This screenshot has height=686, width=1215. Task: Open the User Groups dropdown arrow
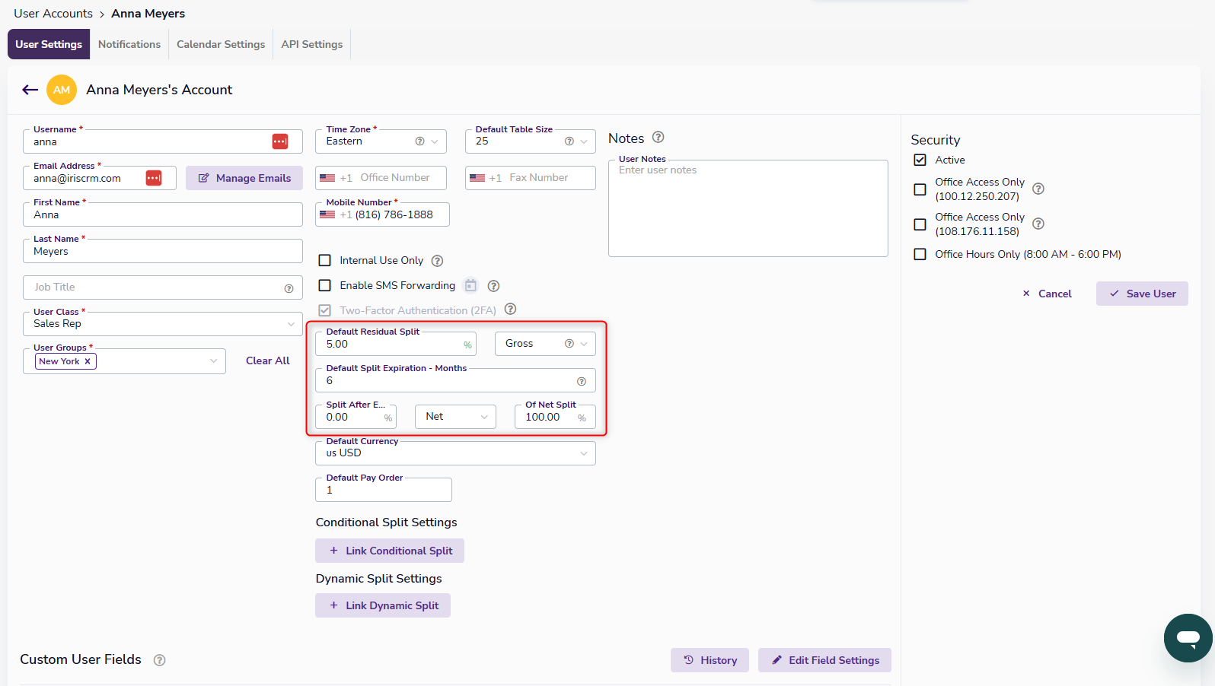click(213, 361)
